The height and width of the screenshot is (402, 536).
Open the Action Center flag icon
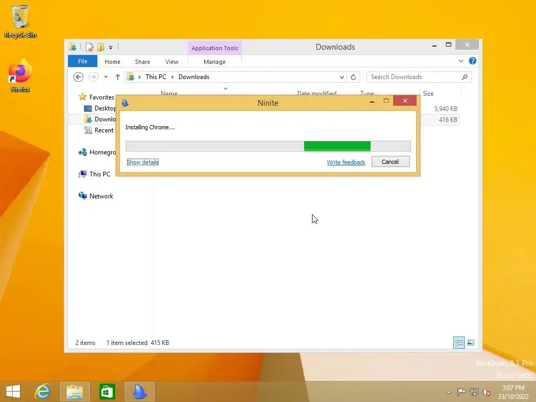pyautogui.click(x=461, y=392)
